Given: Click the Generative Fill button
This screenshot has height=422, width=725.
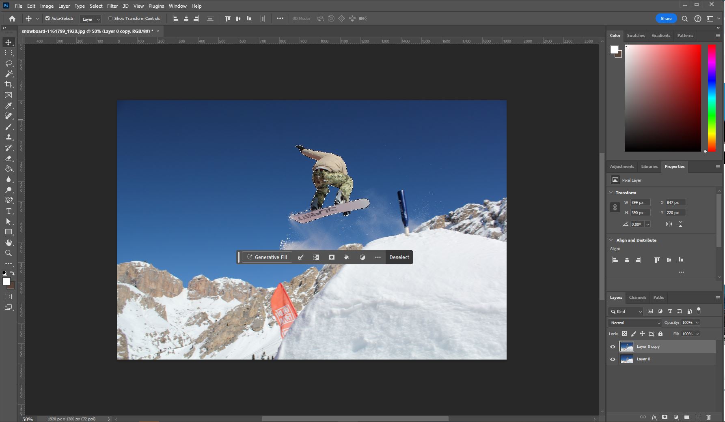Looking at the screenshot, I should tap(267, 257).
